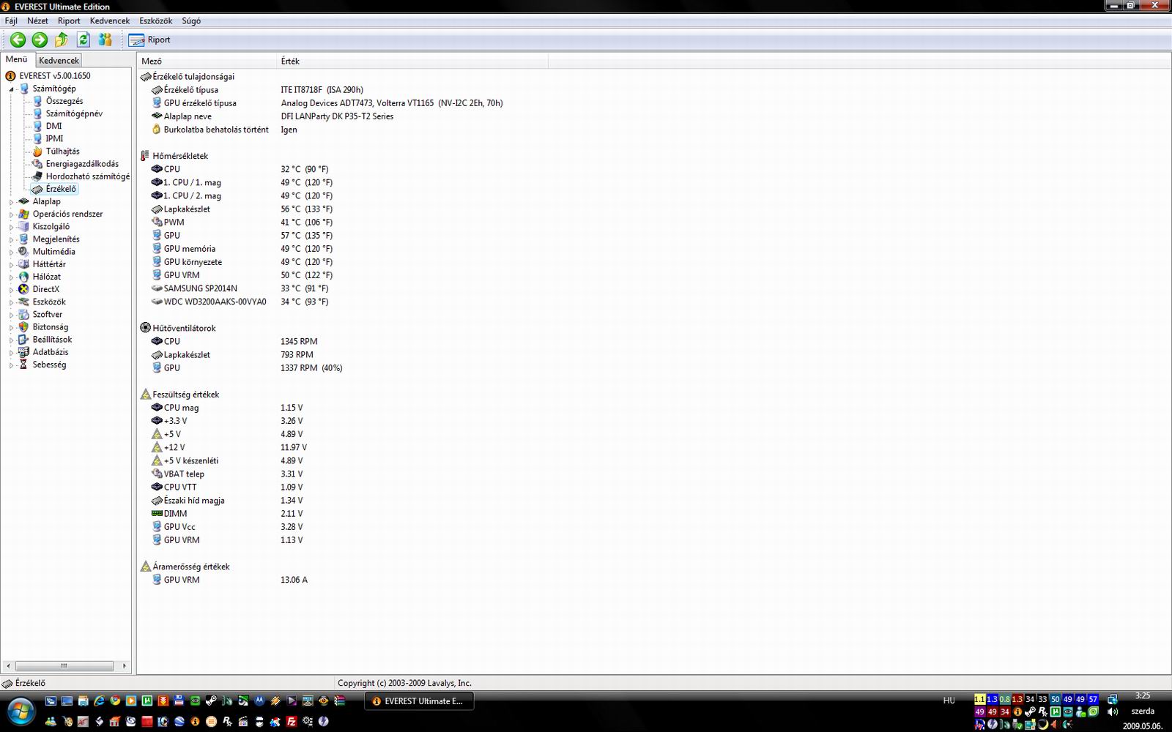Expand the Hálózat tree node

pos(12,277)
